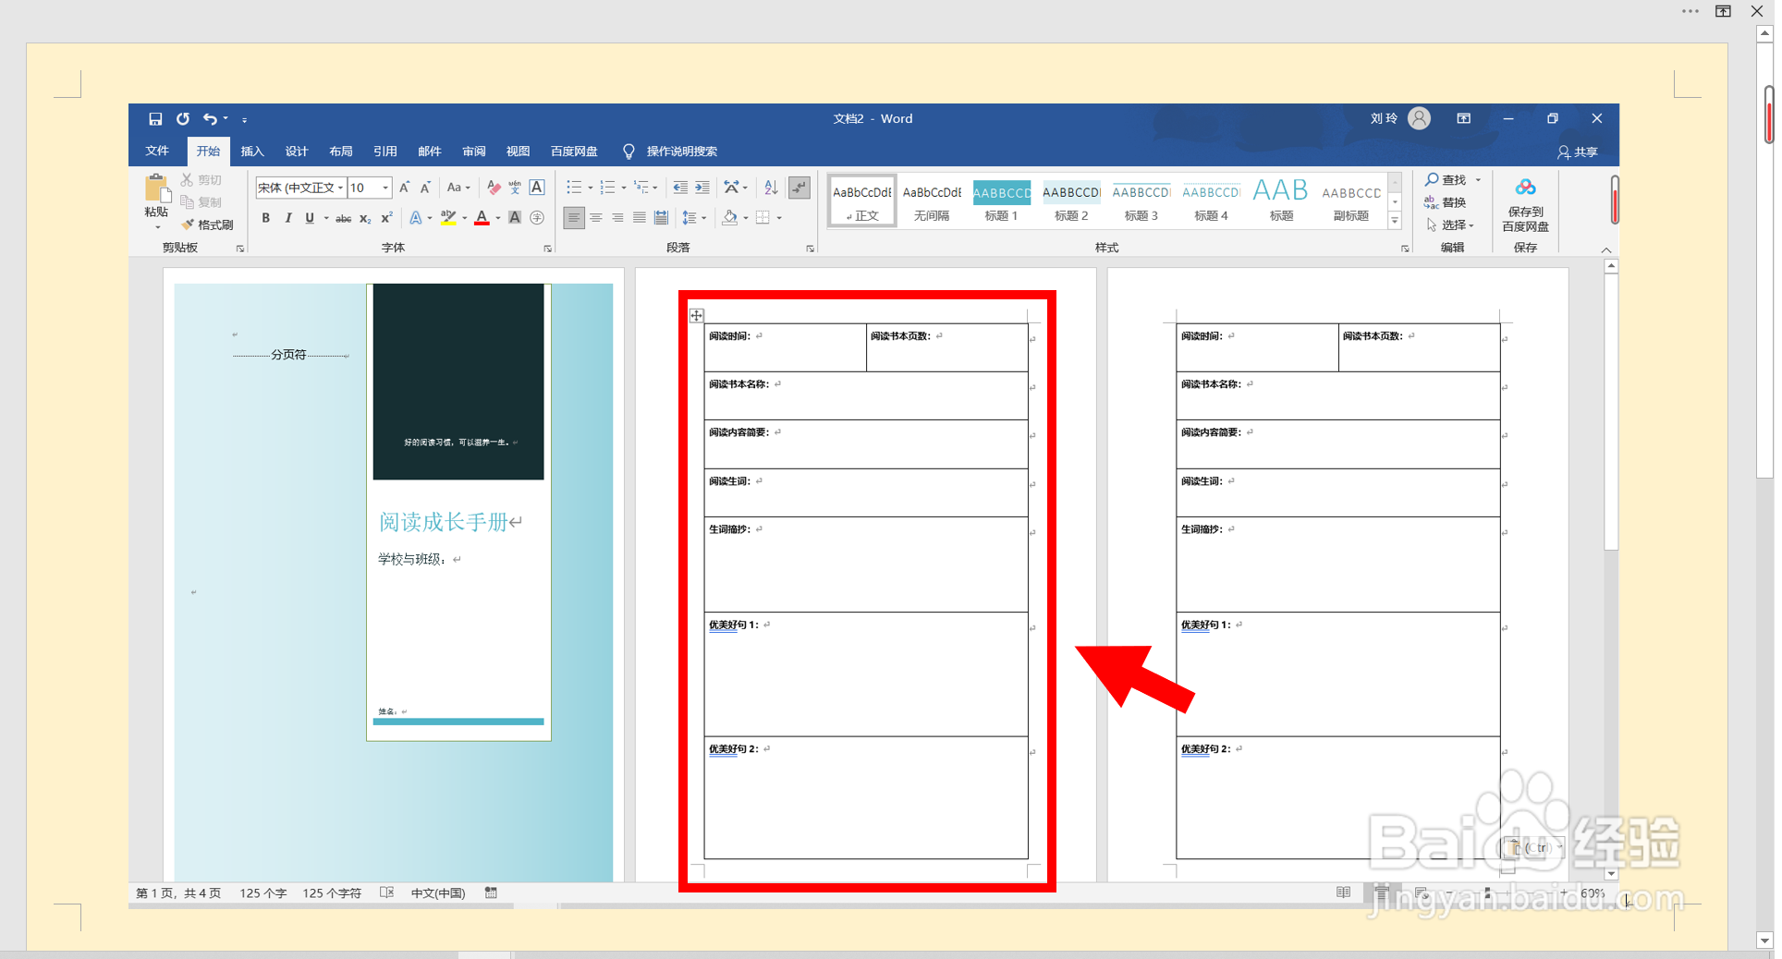1782x959 pixels.
Task: Click the Undo arrow icon
Action: (x=210, y=119)
